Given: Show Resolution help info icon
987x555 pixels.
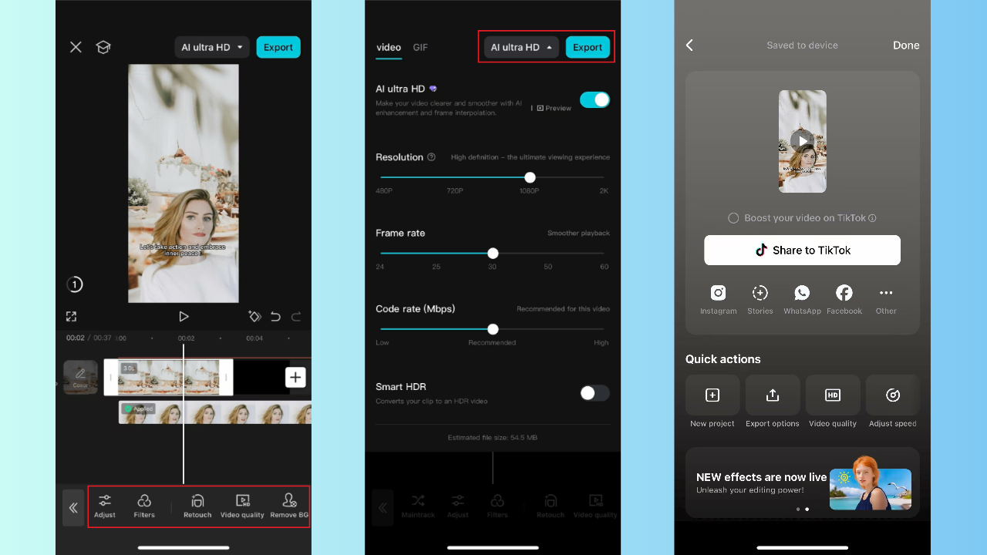Looking at the screenshot, I should click(x=431, y=157).
